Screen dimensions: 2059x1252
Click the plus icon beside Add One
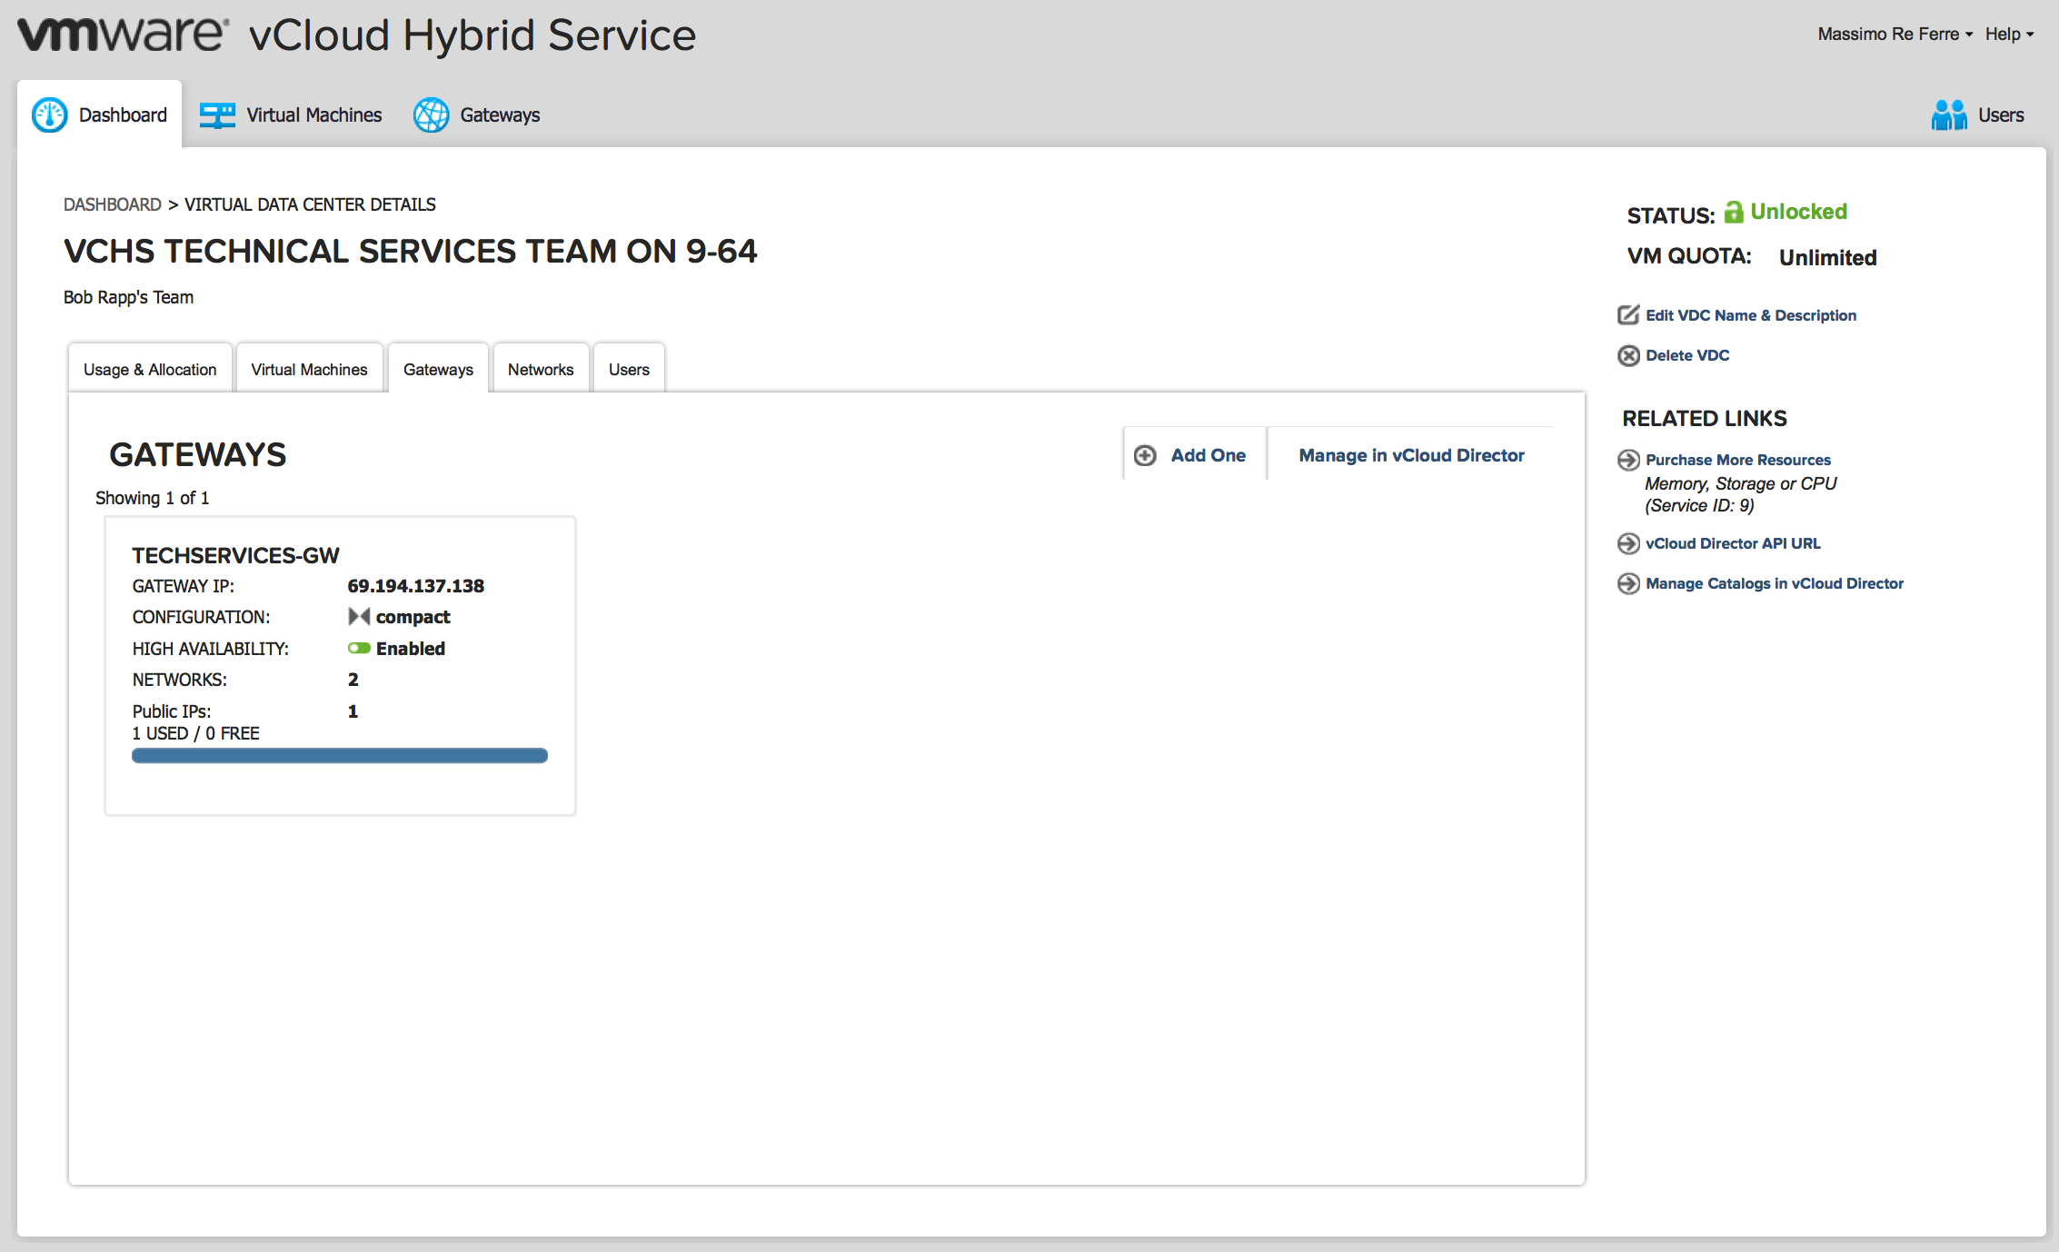1145,455
